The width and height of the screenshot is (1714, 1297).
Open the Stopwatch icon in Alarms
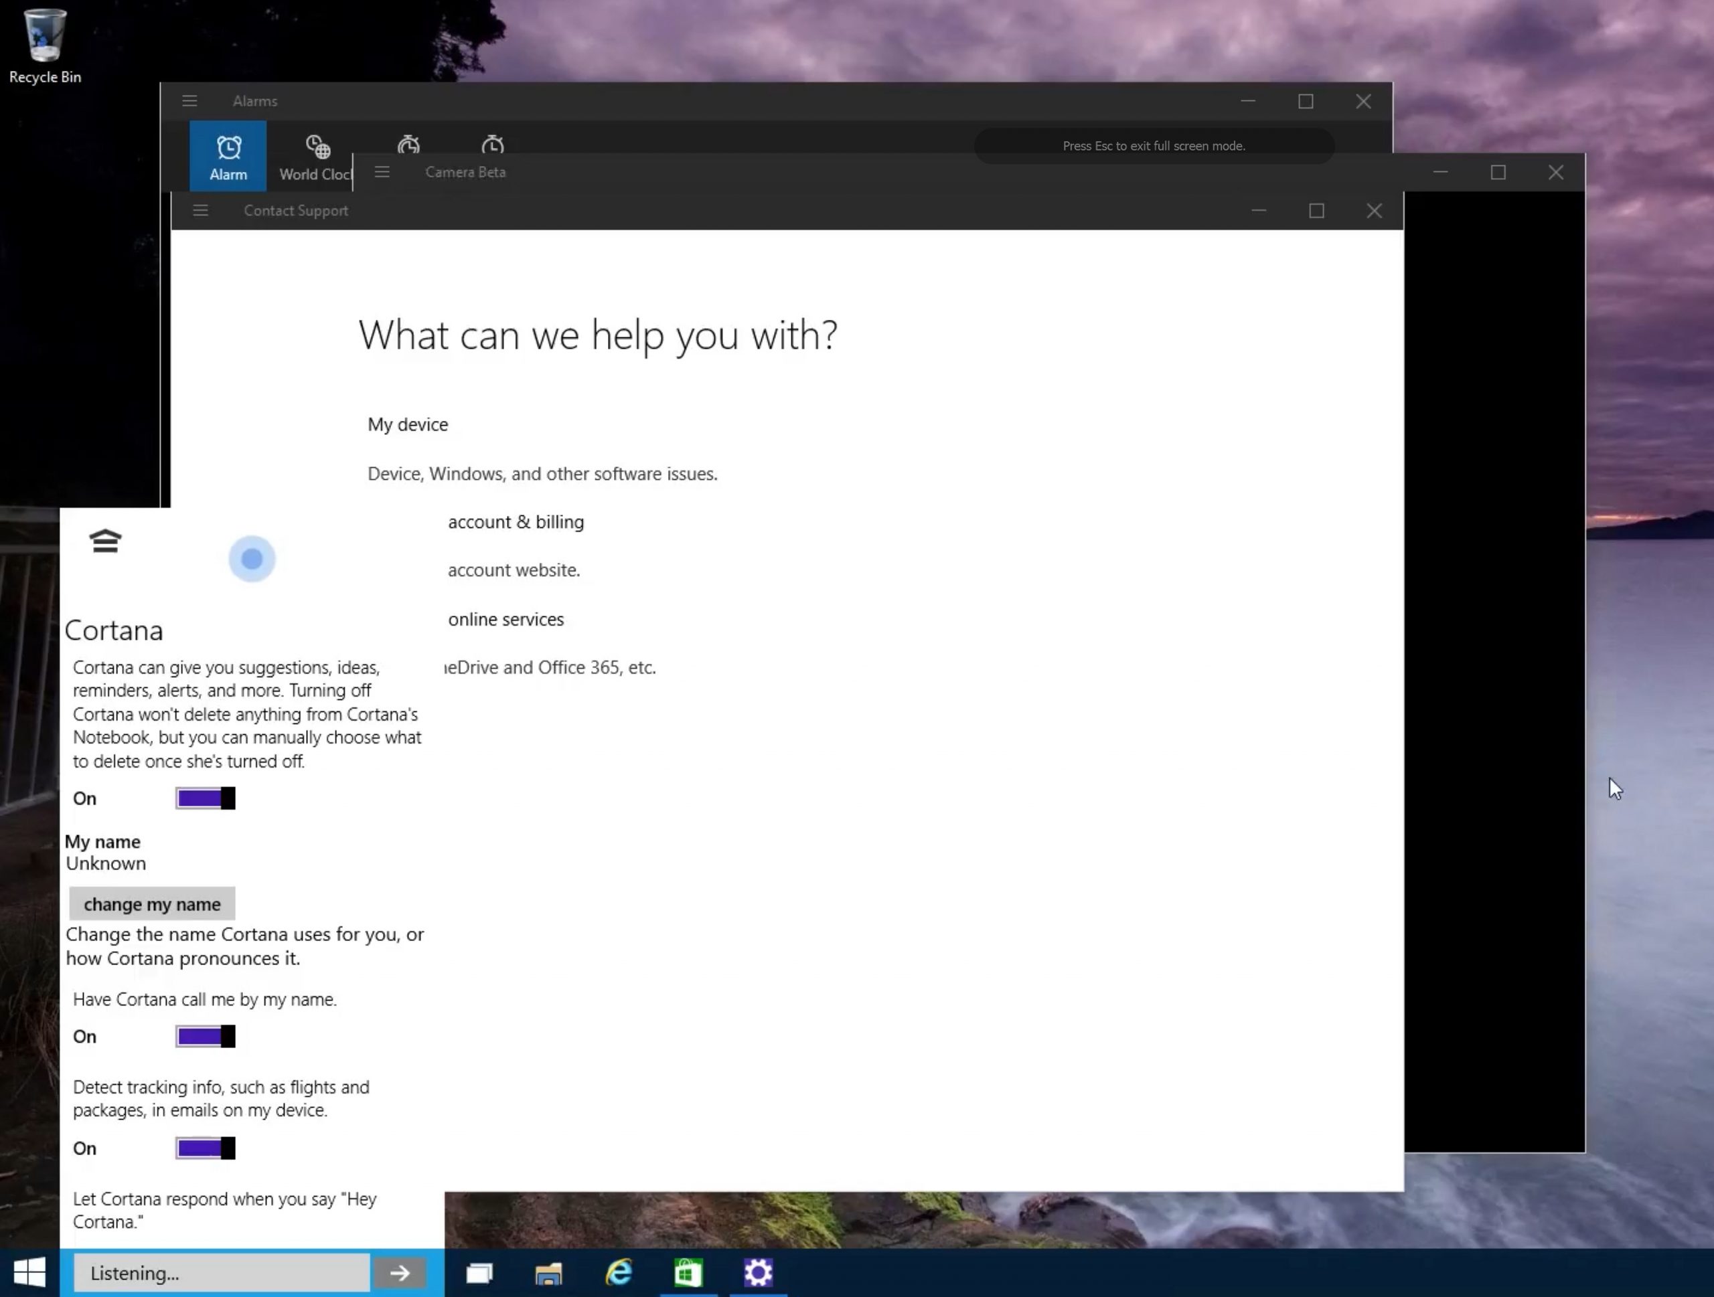click(492, 145)
